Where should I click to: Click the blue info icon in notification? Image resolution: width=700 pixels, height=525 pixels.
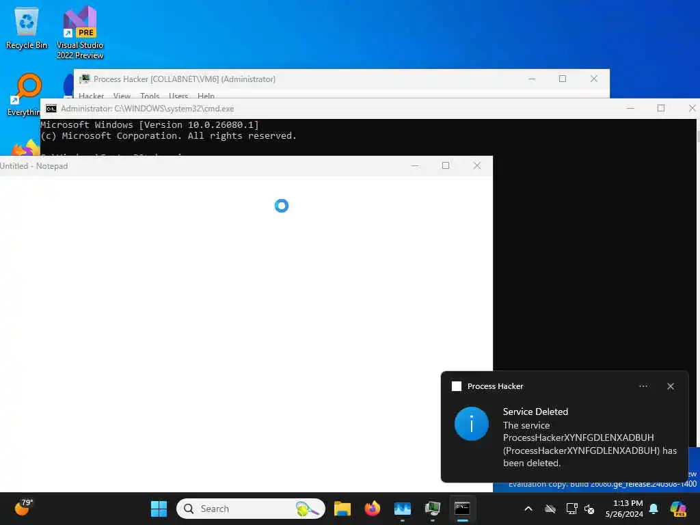472,424
